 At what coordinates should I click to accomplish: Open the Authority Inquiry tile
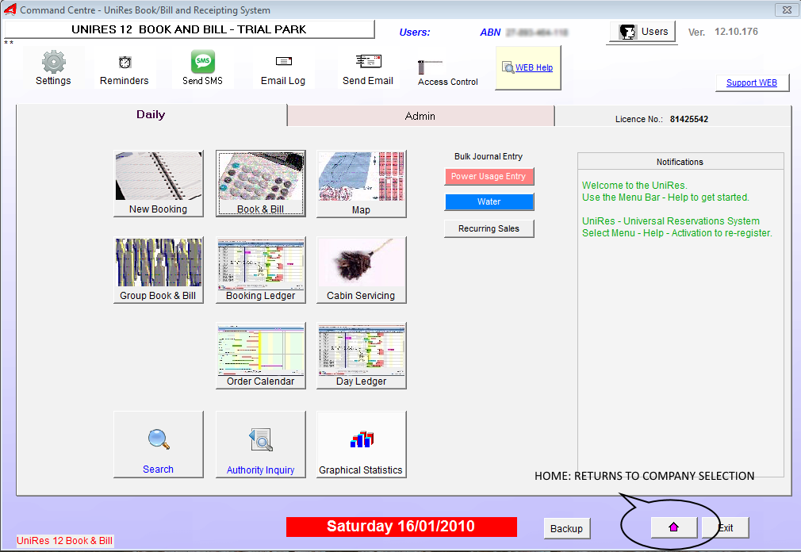tap(261, 444)
